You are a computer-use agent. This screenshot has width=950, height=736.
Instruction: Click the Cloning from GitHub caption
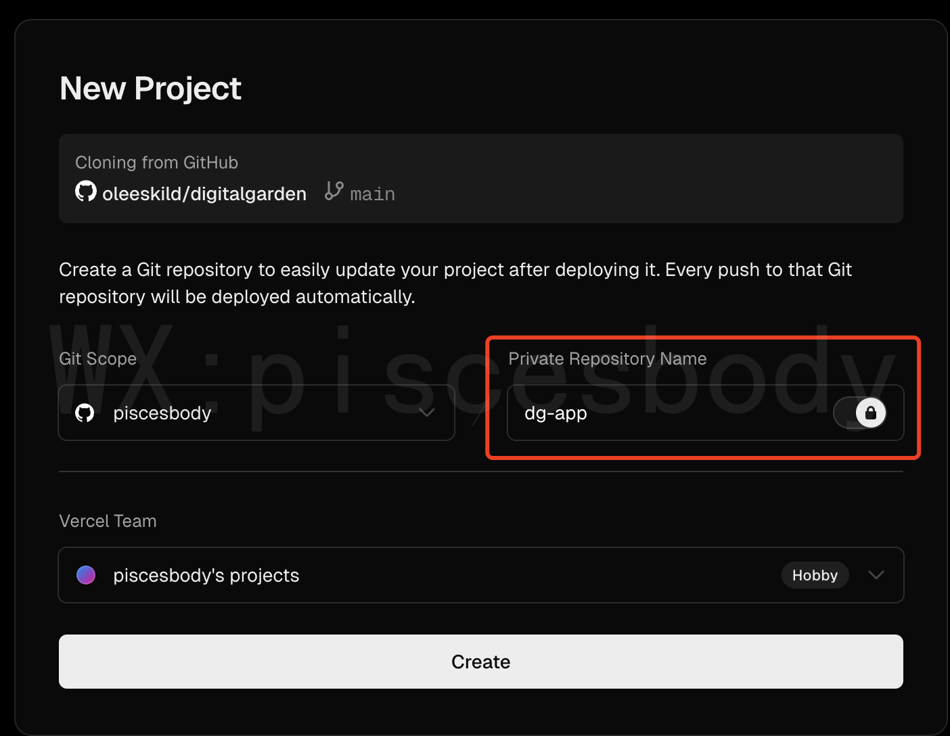pos(156,162)
